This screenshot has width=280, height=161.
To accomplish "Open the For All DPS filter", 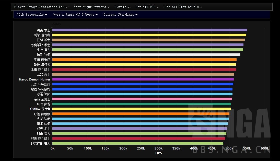I will tap(147, 7).
